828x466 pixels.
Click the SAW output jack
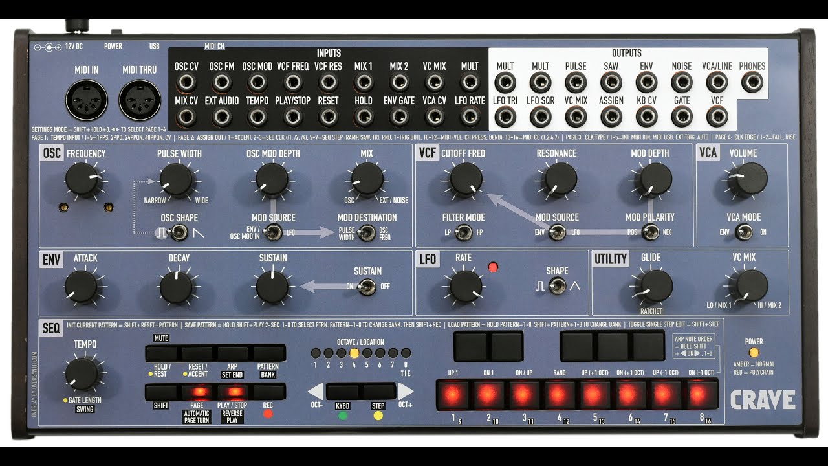pyautogui.click(x=611, y=82)
